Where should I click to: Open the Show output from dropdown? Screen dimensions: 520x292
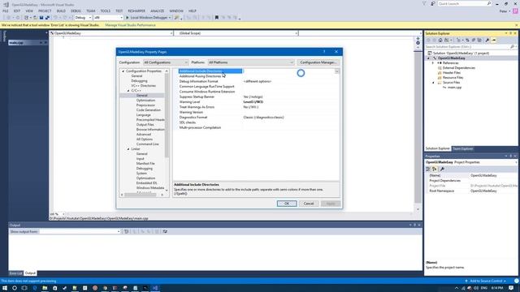point(80,231)
